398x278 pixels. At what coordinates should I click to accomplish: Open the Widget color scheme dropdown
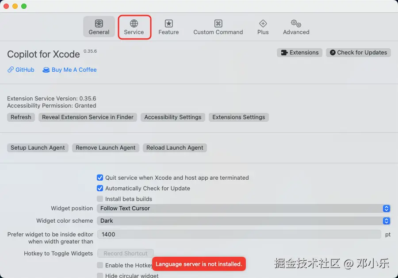243,221
